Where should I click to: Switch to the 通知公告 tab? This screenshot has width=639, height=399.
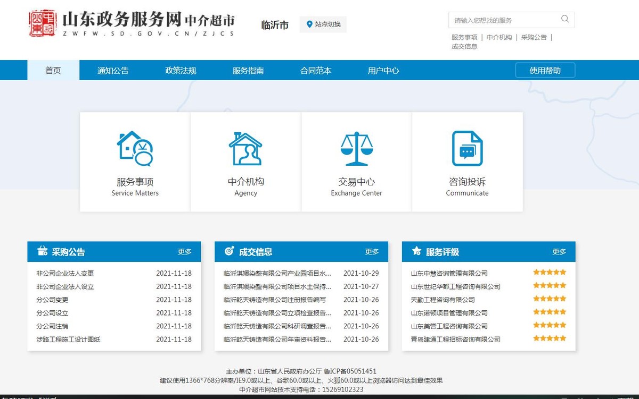point(113,70)
